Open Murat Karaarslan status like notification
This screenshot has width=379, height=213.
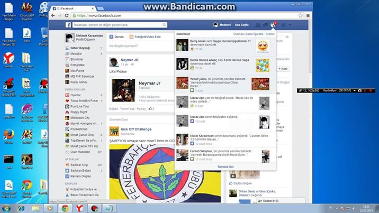pos(225,140)
